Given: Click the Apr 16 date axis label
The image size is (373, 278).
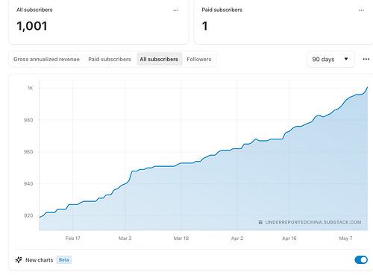Looking at the screenshot, I should (x=289, y=238).
